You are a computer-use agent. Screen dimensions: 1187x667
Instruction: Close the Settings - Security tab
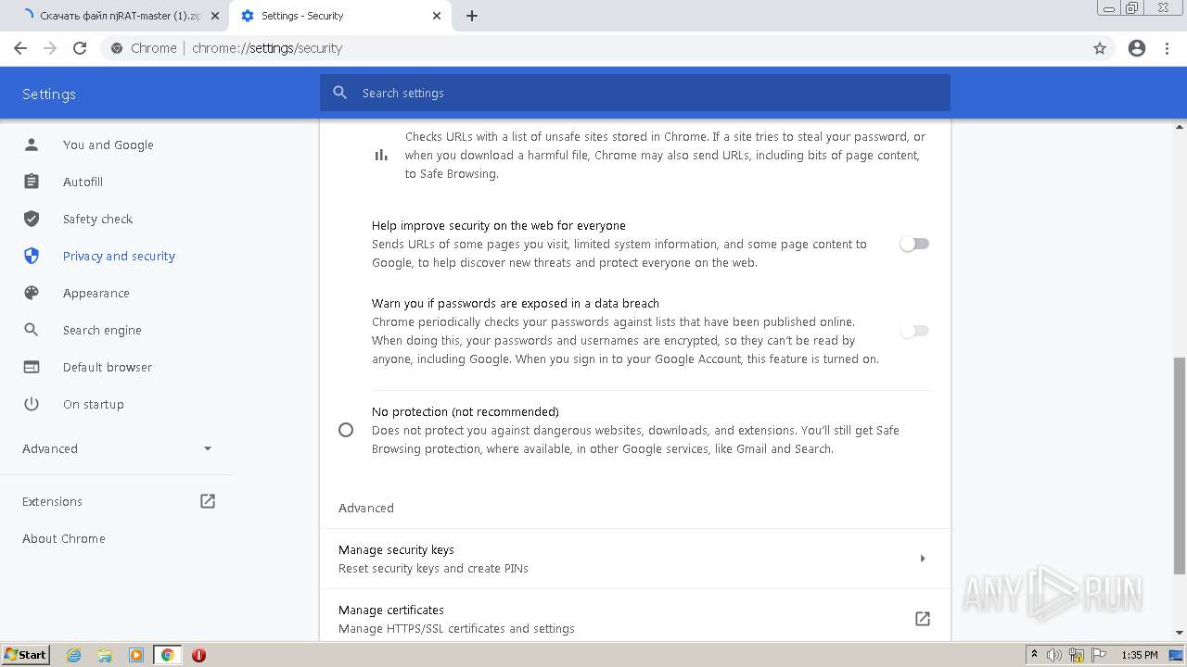click(437, 16)
